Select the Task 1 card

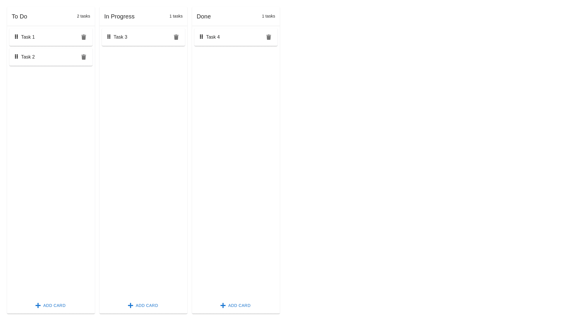50,37
